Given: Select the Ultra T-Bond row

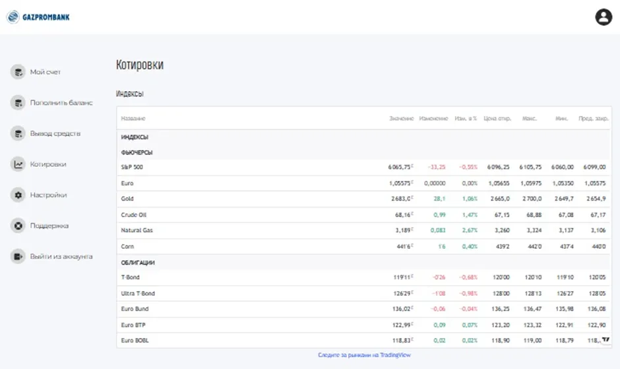Looking at the screenshot, I should 364,293.
